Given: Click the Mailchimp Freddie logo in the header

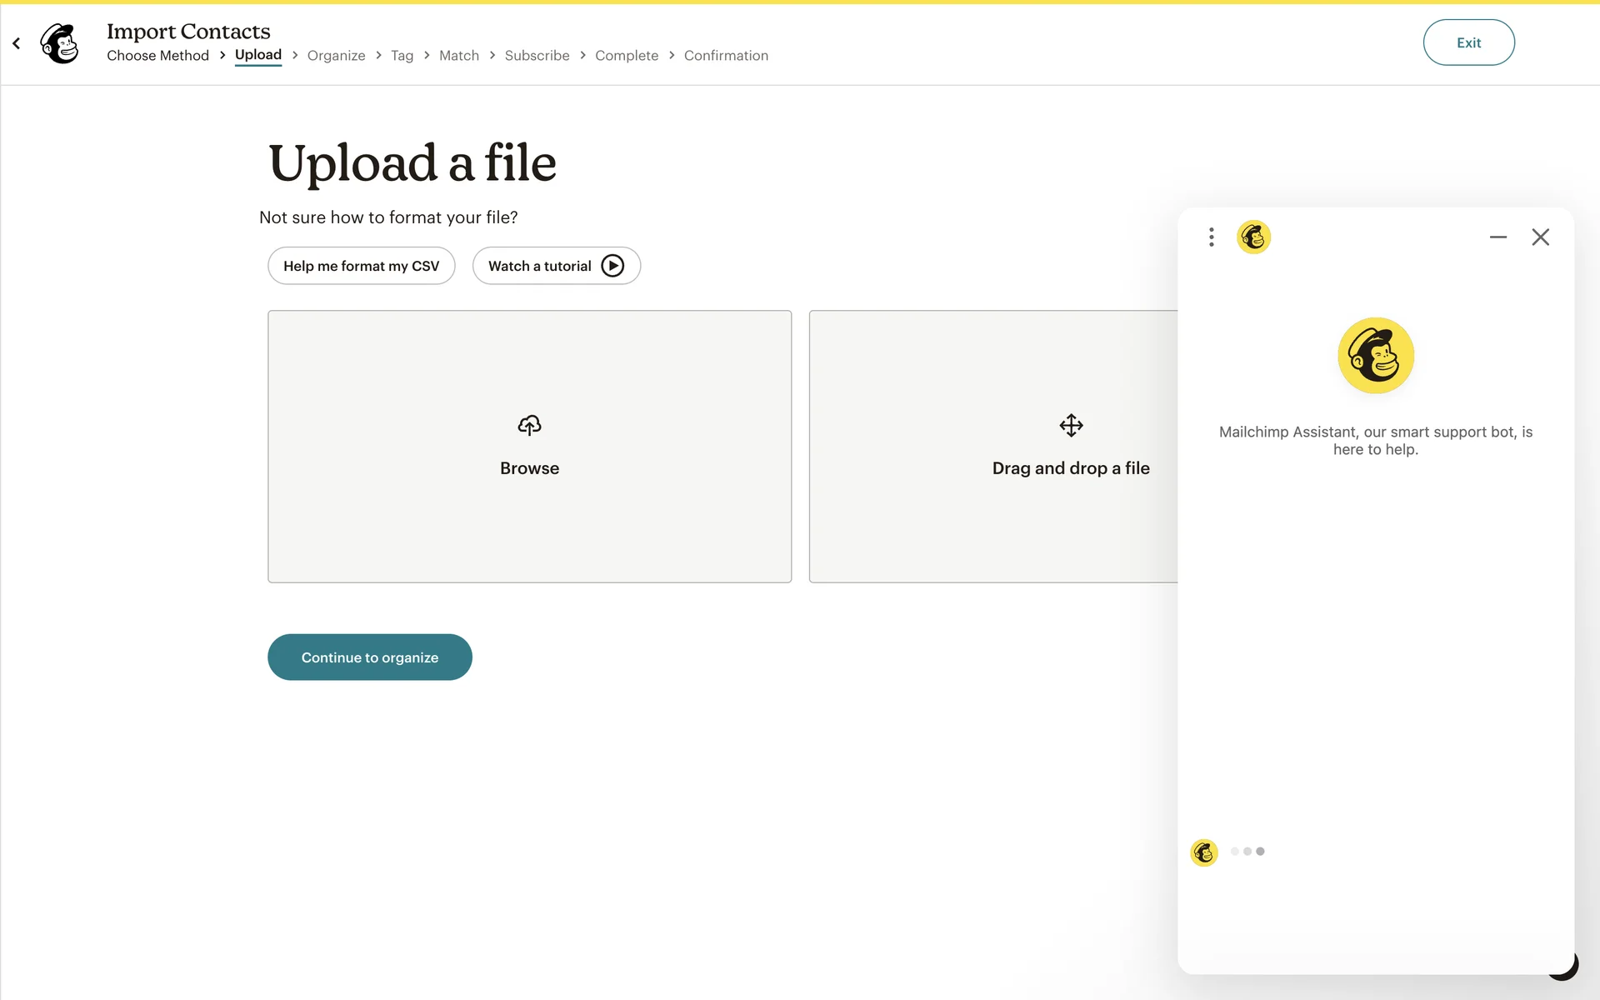Looking at the screenshot, I should (x=60, y=43).
